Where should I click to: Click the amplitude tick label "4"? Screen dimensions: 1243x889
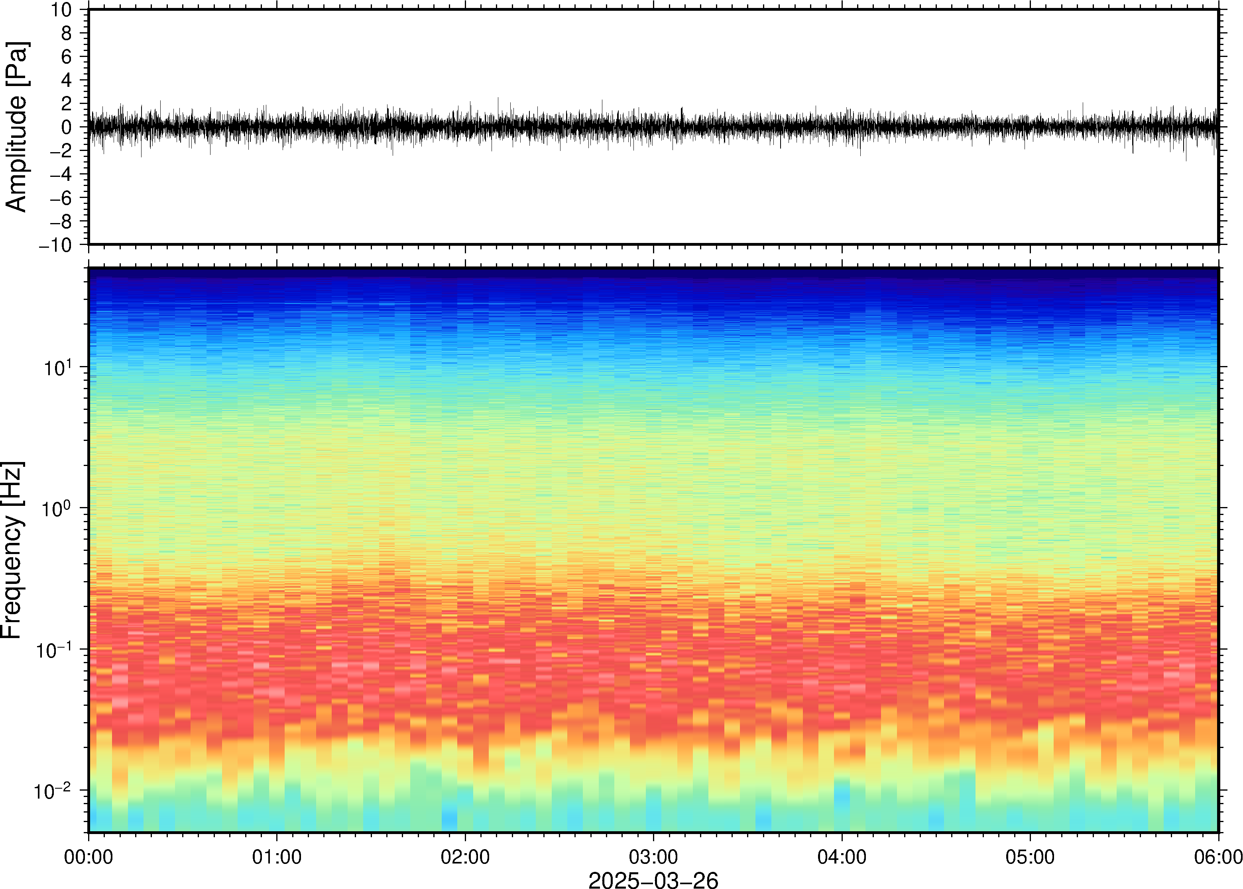click(x=67, y=80)
